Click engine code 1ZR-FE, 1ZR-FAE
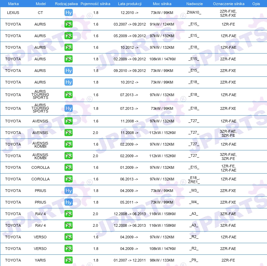 pyautogui.click(x=228, y=168)
